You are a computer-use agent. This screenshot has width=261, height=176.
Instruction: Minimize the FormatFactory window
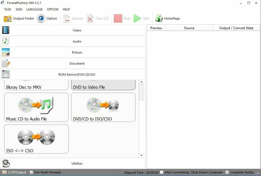pos(241,3)
